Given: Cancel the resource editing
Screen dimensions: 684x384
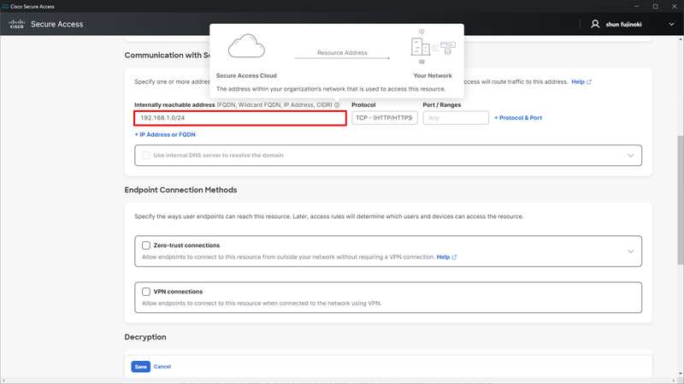Looking at the screenshot, I should pyautogui.click(x=162, y=367).
